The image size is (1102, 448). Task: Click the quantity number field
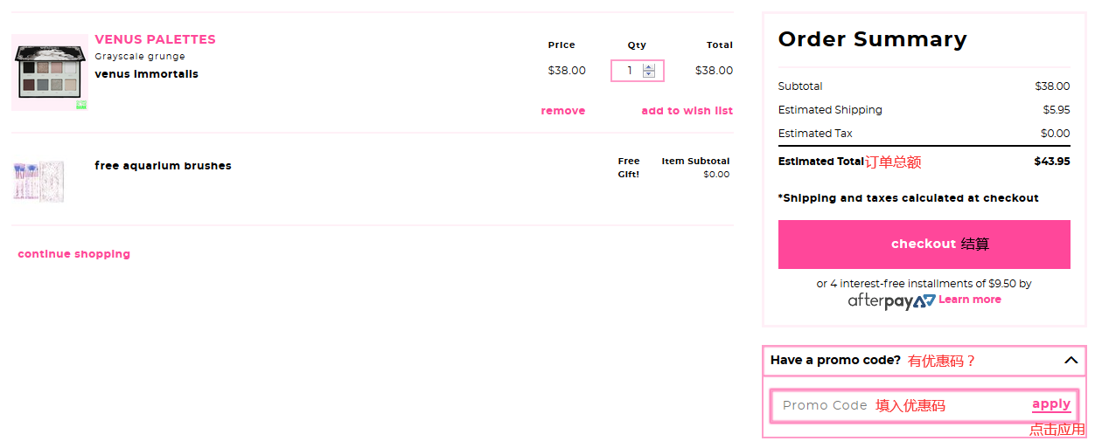628,71
